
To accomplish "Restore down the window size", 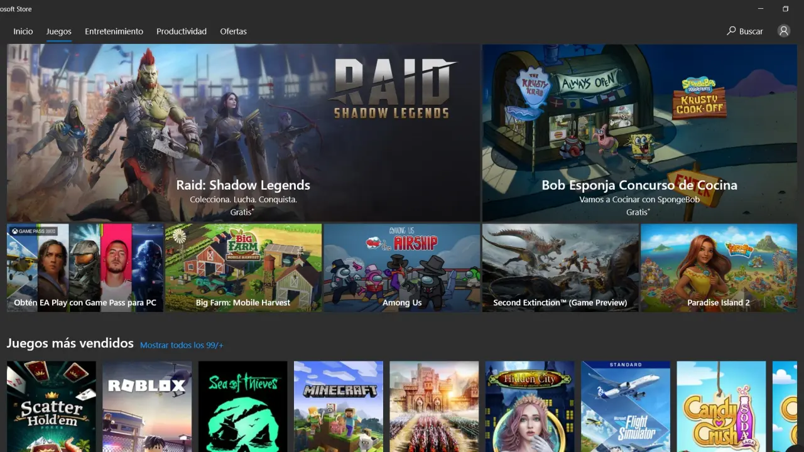I will [785, 9].
